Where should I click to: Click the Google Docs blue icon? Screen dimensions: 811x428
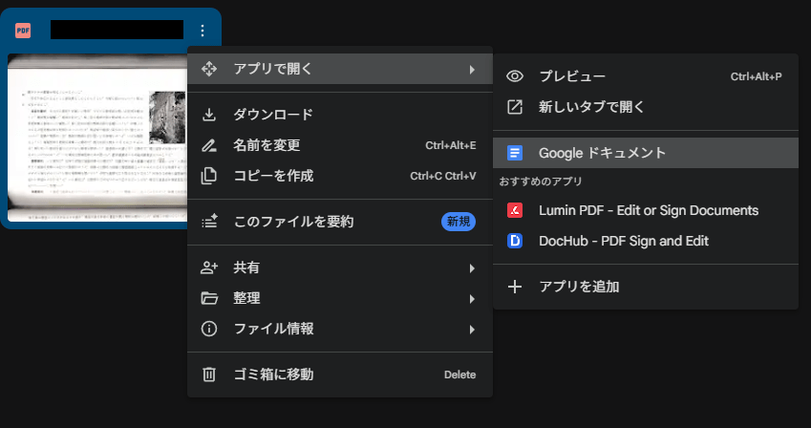point(515,153)
